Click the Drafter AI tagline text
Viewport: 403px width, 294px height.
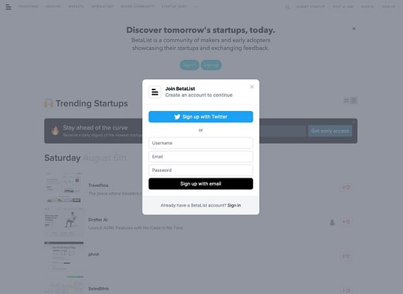[136, 228]
